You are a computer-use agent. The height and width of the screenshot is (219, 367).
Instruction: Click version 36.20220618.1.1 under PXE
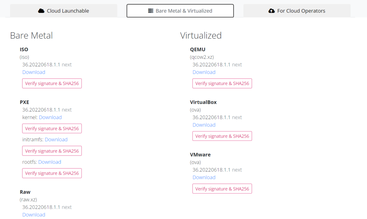41,110
